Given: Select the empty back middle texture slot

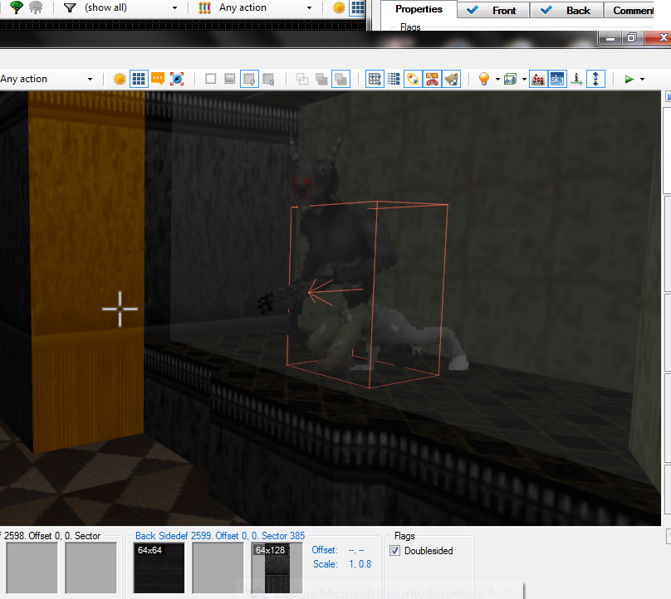Looking at the screenshot, I should pyautogui.click(x=218, y=567).
